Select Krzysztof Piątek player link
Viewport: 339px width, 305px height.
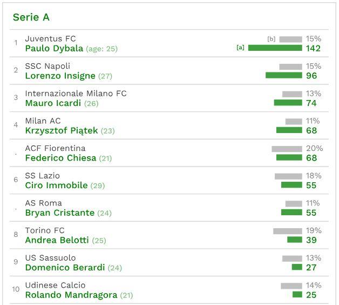(61, 130)
